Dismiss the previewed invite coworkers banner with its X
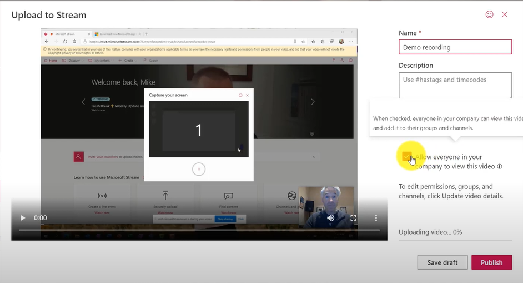 pyautogui.click(x=314, y=157)
